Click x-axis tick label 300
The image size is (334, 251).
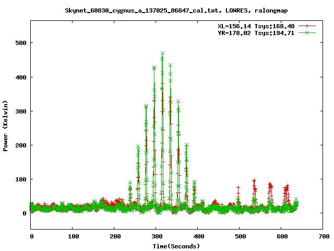click(157, 236)
